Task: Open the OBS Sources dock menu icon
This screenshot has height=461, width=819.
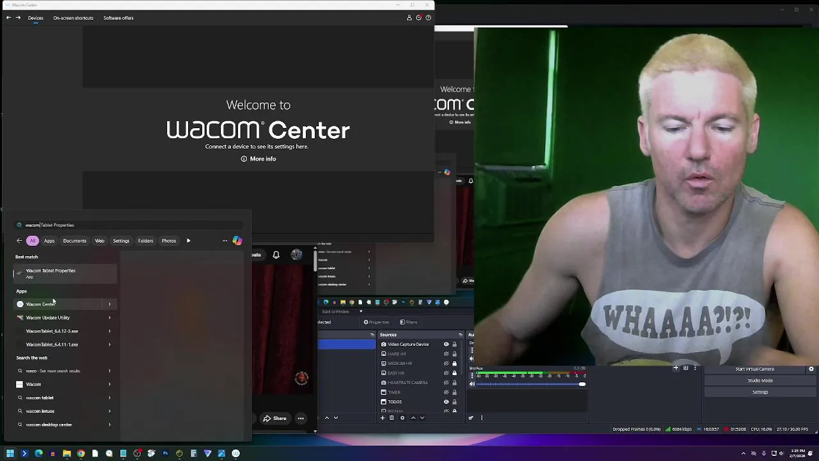Action: tap(460, 334)
